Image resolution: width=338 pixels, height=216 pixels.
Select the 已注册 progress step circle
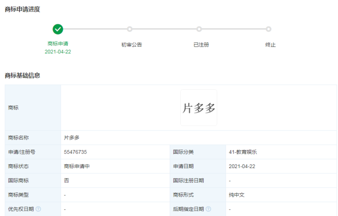click(x=199, y=29)
